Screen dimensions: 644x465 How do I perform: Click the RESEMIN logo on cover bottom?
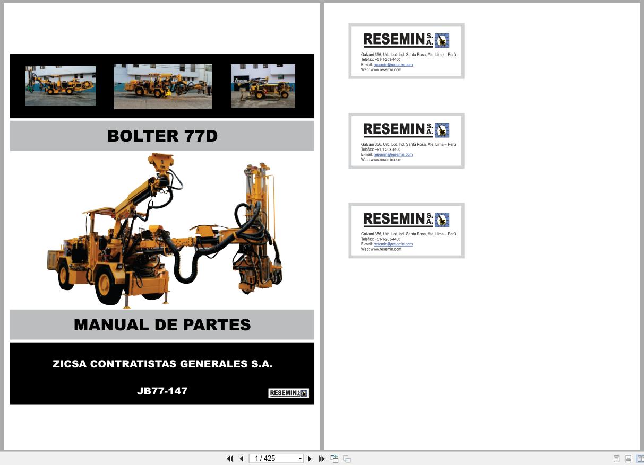[288, 393]
